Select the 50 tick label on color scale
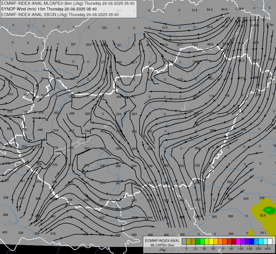The width and height of the screenshot is (276, 254). [x=213, y=249]
